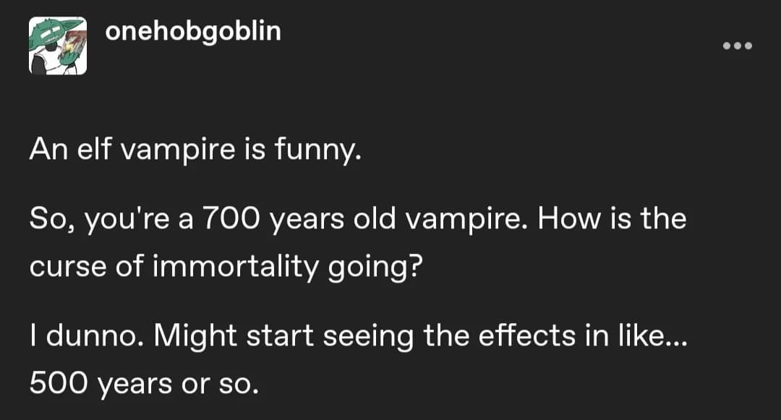The width and height of the screenshot is (781, 420).
Task: Click the word "seeing" in the post
Action: click(359, 337)
